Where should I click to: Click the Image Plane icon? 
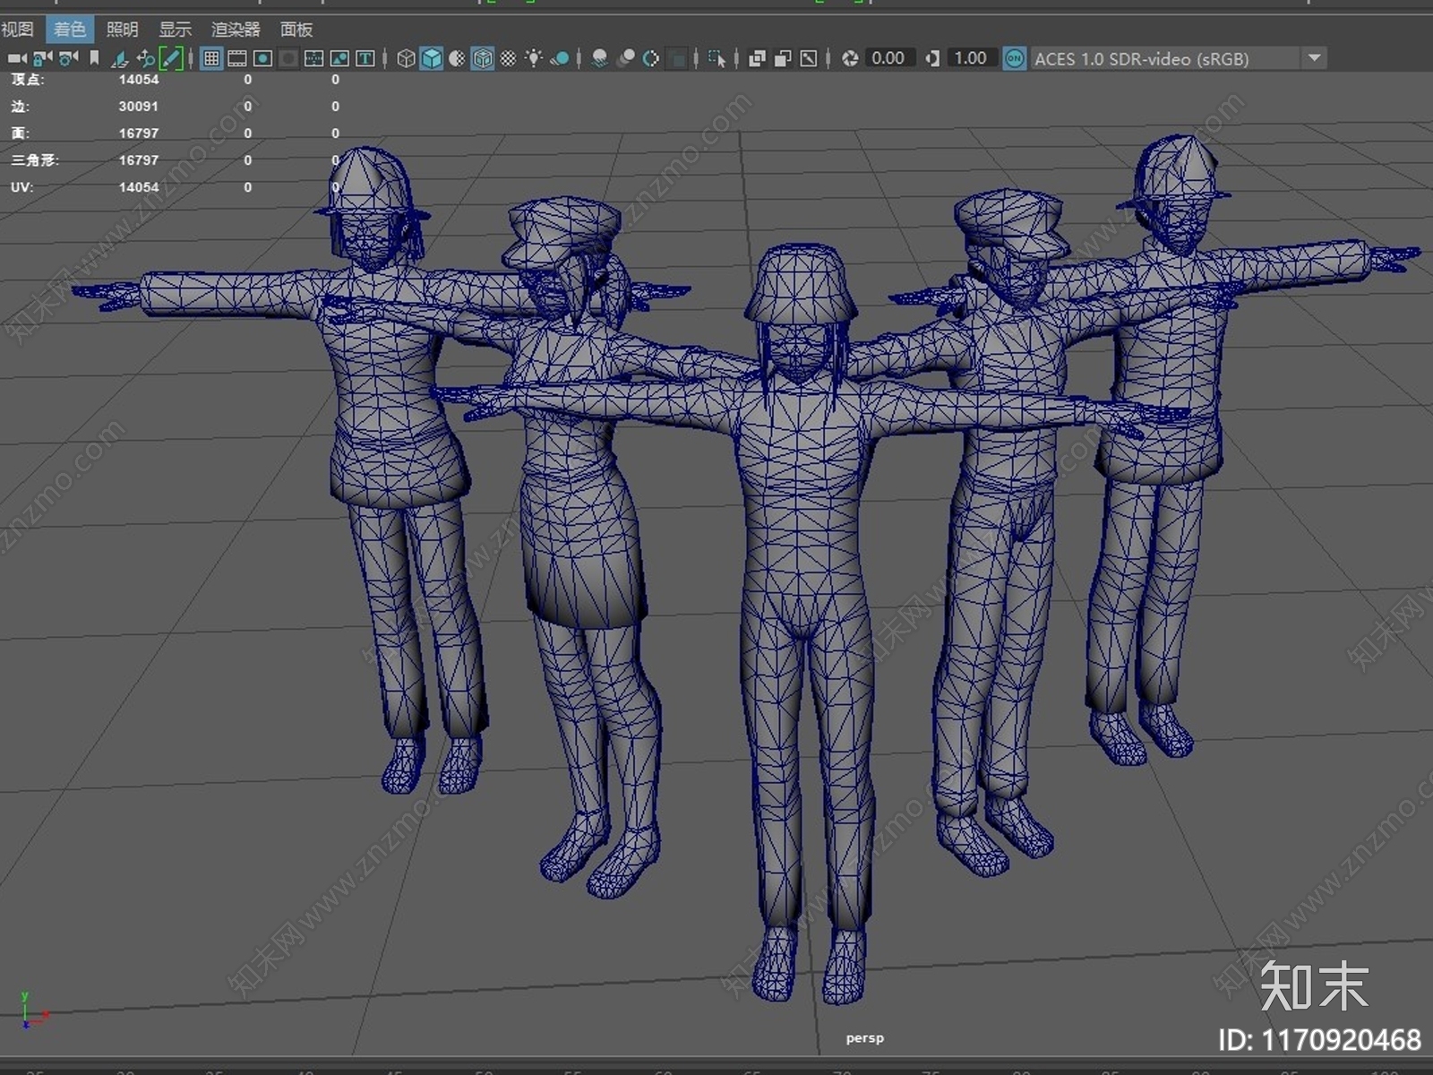pos(120,58)
